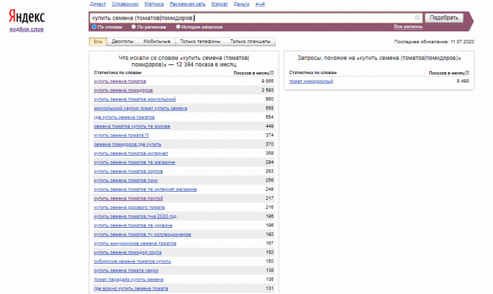Click the 'Подобрать' button
The width and height of the screenshot is (493, 294).
click(x=444, y=18)
